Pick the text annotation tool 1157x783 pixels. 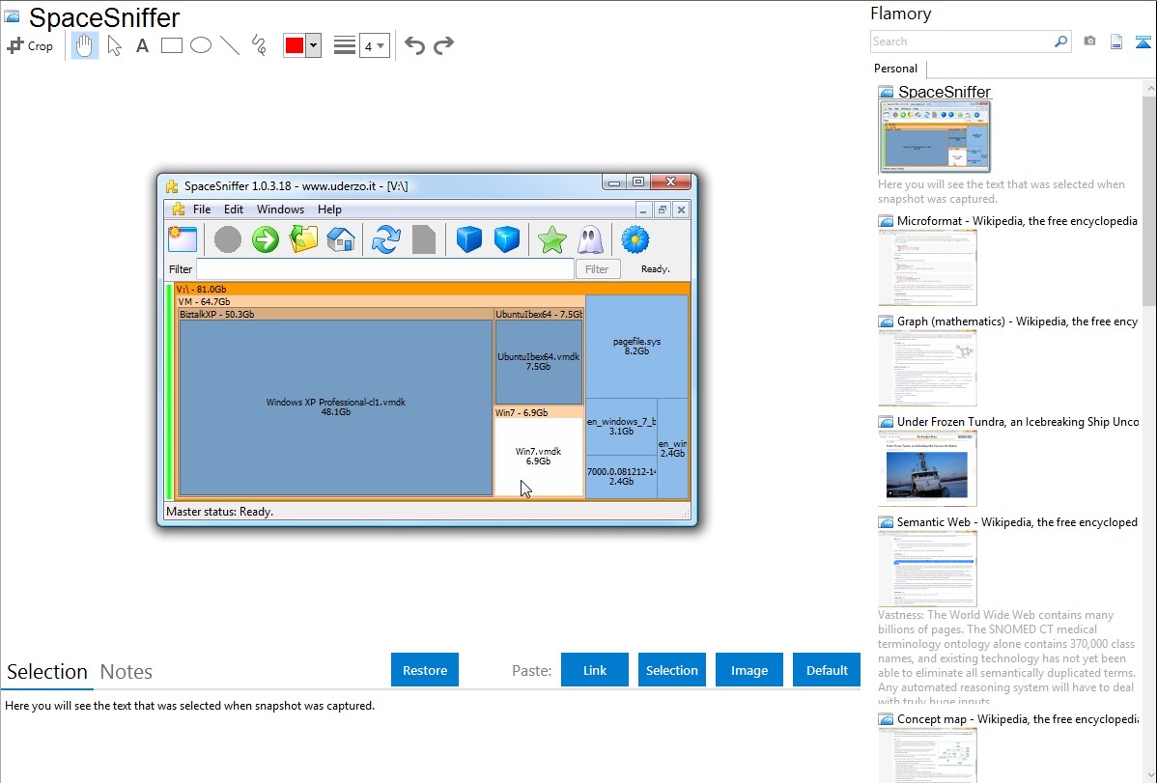[142, 45]
